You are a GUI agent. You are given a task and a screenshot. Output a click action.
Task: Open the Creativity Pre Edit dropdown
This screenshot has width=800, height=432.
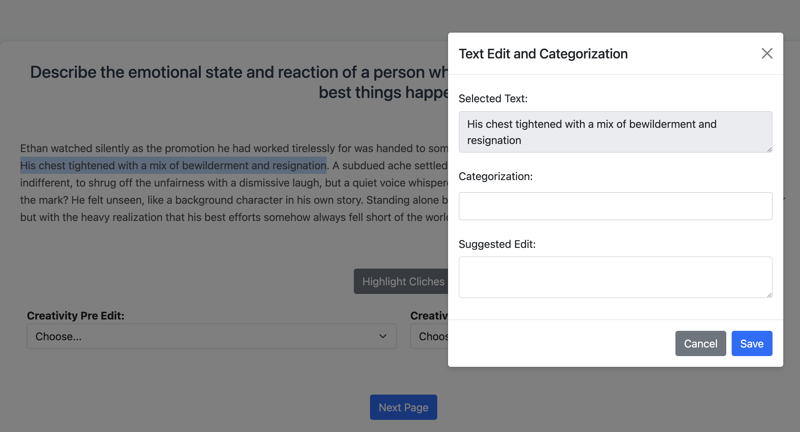point(212,336)
